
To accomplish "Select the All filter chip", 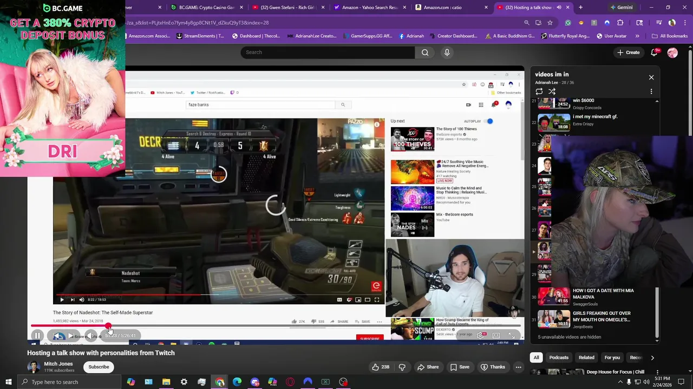I will click(536, 358).
